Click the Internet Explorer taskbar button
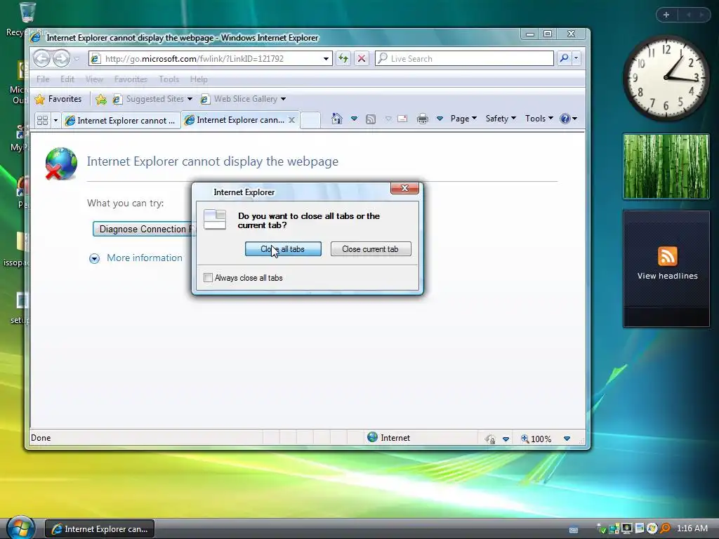 tap(100, 529)
